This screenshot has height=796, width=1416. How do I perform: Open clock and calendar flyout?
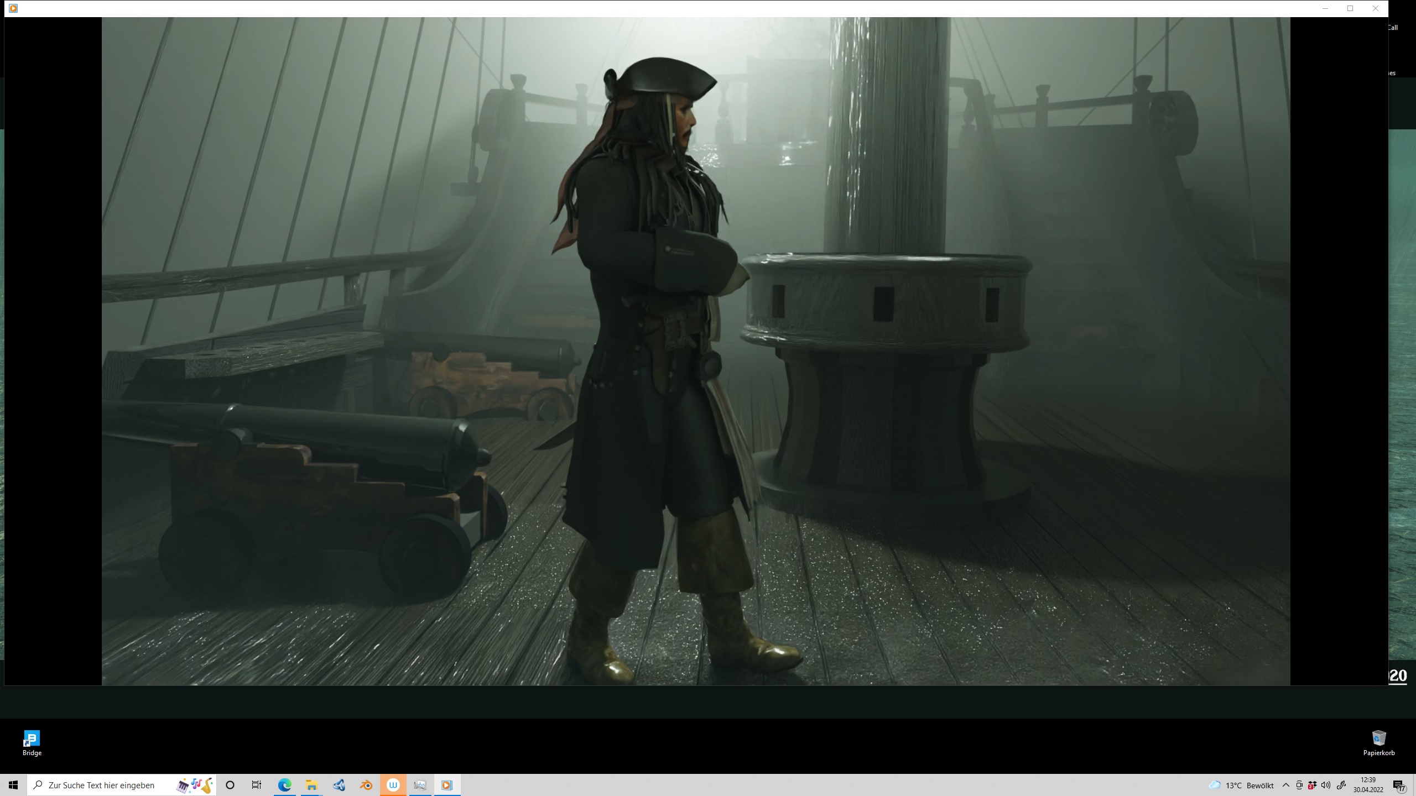click(1368, 785)
